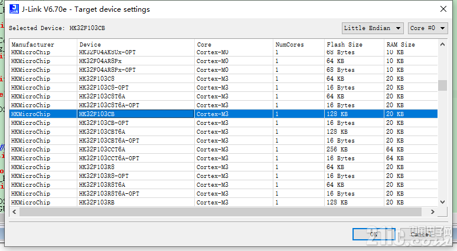Click the horizontal scrollbar left arrow
The height and width of the screenshot is (251, 457).
pyautogui.click(x=14, y=212)
